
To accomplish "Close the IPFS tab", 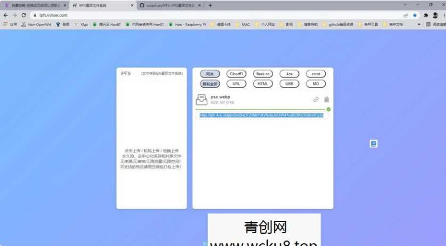I will 132,6.
